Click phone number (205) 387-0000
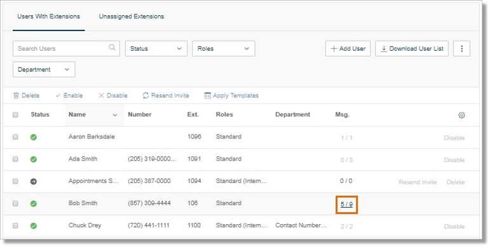This screenshot has height=247, width=490. pyautogui.click(x=149, y=181)
